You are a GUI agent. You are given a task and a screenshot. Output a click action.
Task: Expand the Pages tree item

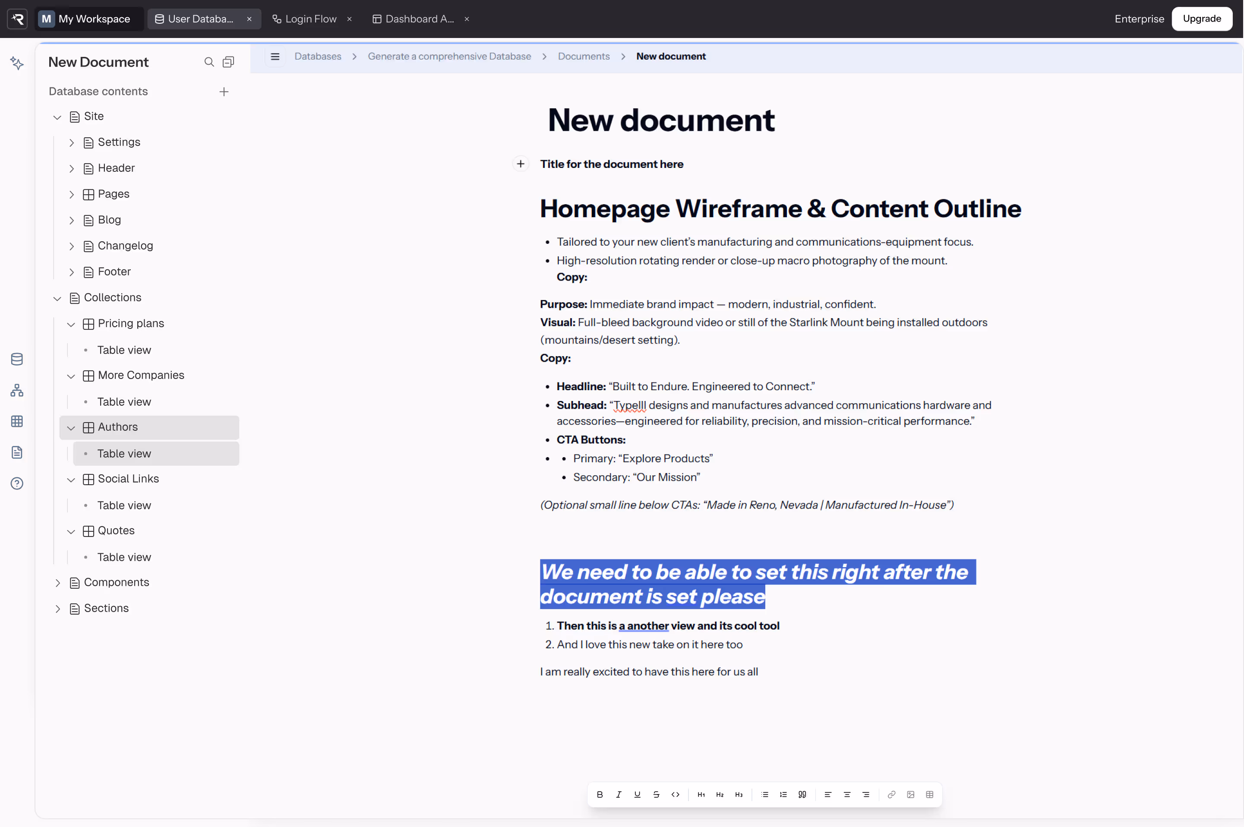[71, 195]
